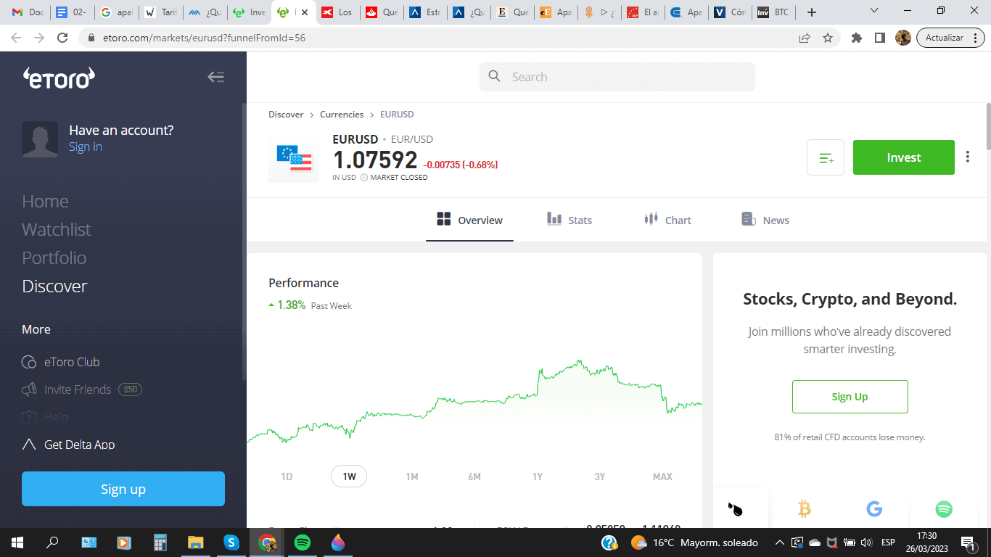Click the search magnifier icon
Screen dimensions: 991x557
point(495,76)
